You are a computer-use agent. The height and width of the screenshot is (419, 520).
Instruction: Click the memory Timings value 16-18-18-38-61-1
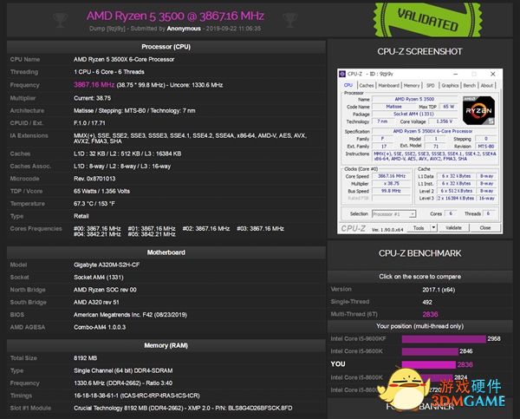pyautogui.click(x=137, y=396)
